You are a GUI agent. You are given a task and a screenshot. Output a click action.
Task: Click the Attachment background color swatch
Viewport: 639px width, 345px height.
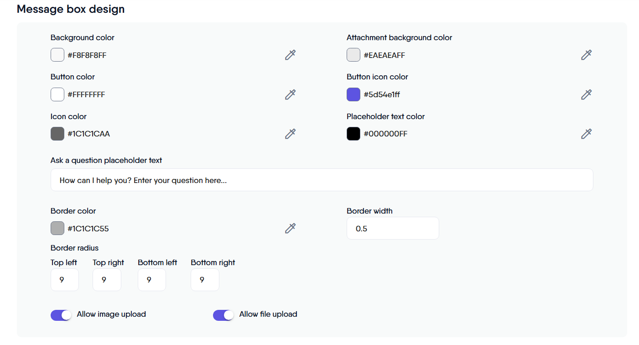tap(353, 55)
